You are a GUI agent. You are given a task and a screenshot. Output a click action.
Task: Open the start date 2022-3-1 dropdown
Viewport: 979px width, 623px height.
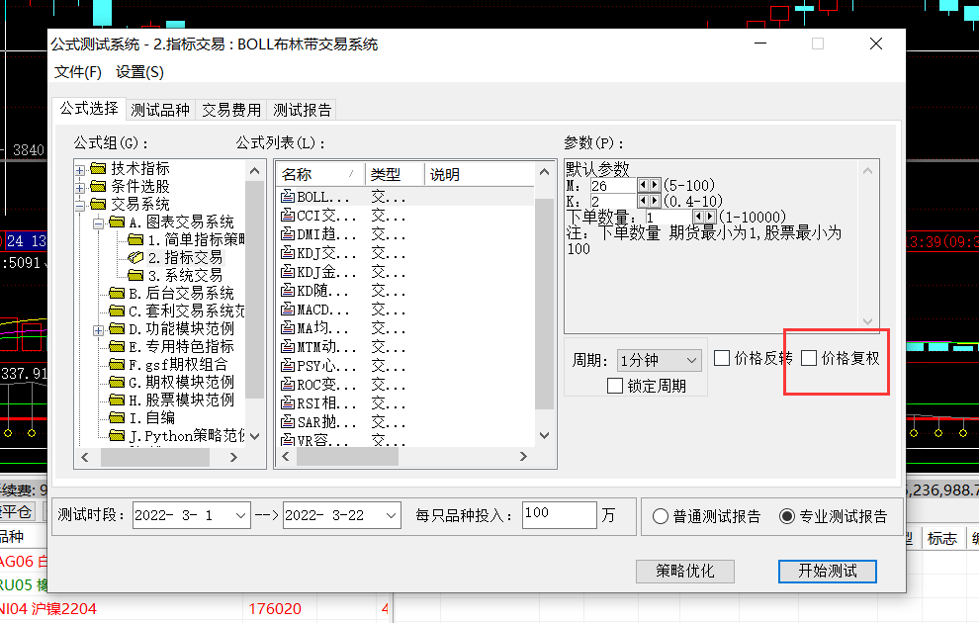240,515
